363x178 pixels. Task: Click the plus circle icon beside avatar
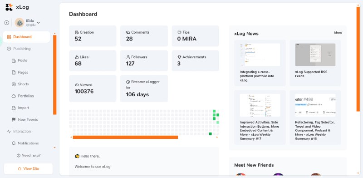click(7, 23)
